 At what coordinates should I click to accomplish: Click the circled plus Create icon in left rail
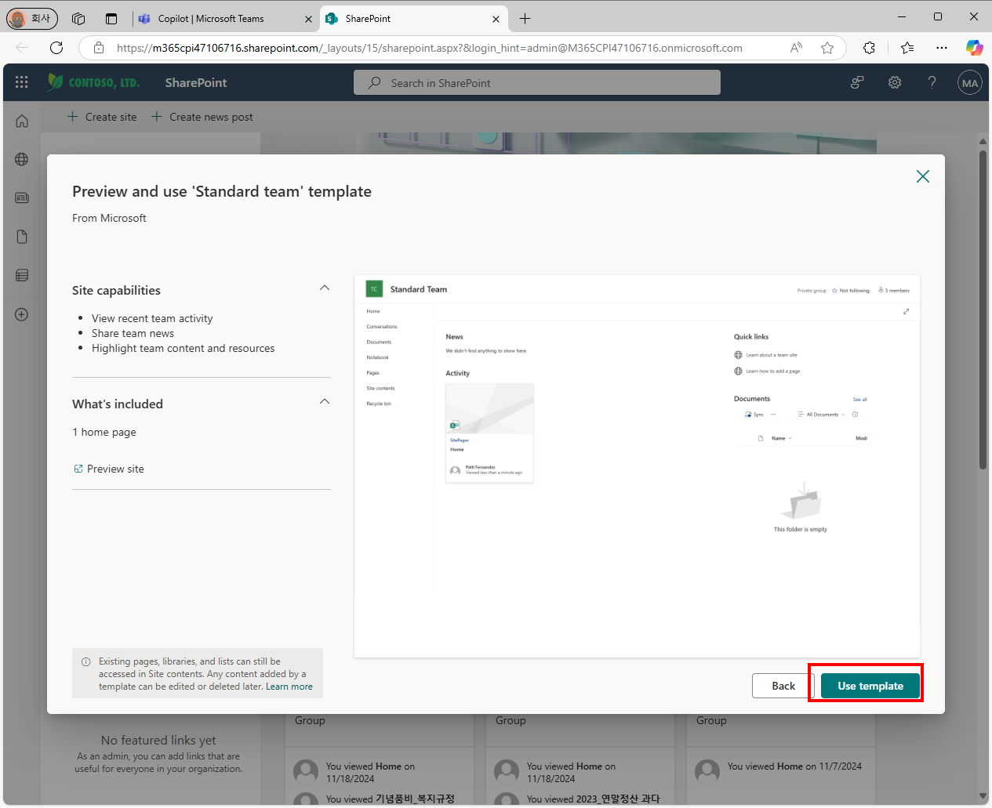pyautogui.click(x=22, y=314)
